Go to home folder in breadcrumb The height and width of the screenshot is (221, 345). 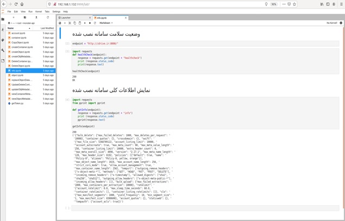tap(9, 23)
